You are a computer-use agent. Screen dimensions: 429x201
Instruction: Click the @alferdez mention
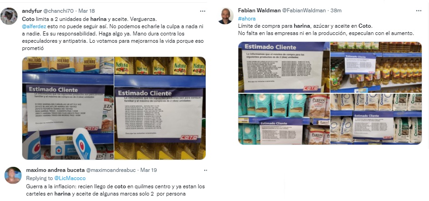34,26
